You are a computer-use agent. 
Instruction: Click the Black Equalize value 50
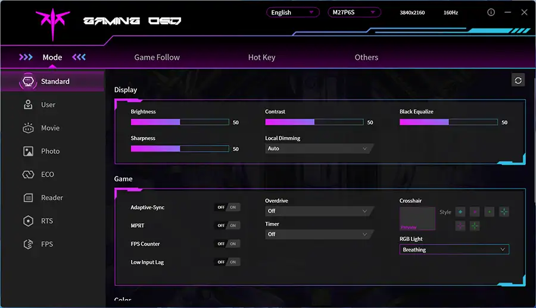[504, 122]
